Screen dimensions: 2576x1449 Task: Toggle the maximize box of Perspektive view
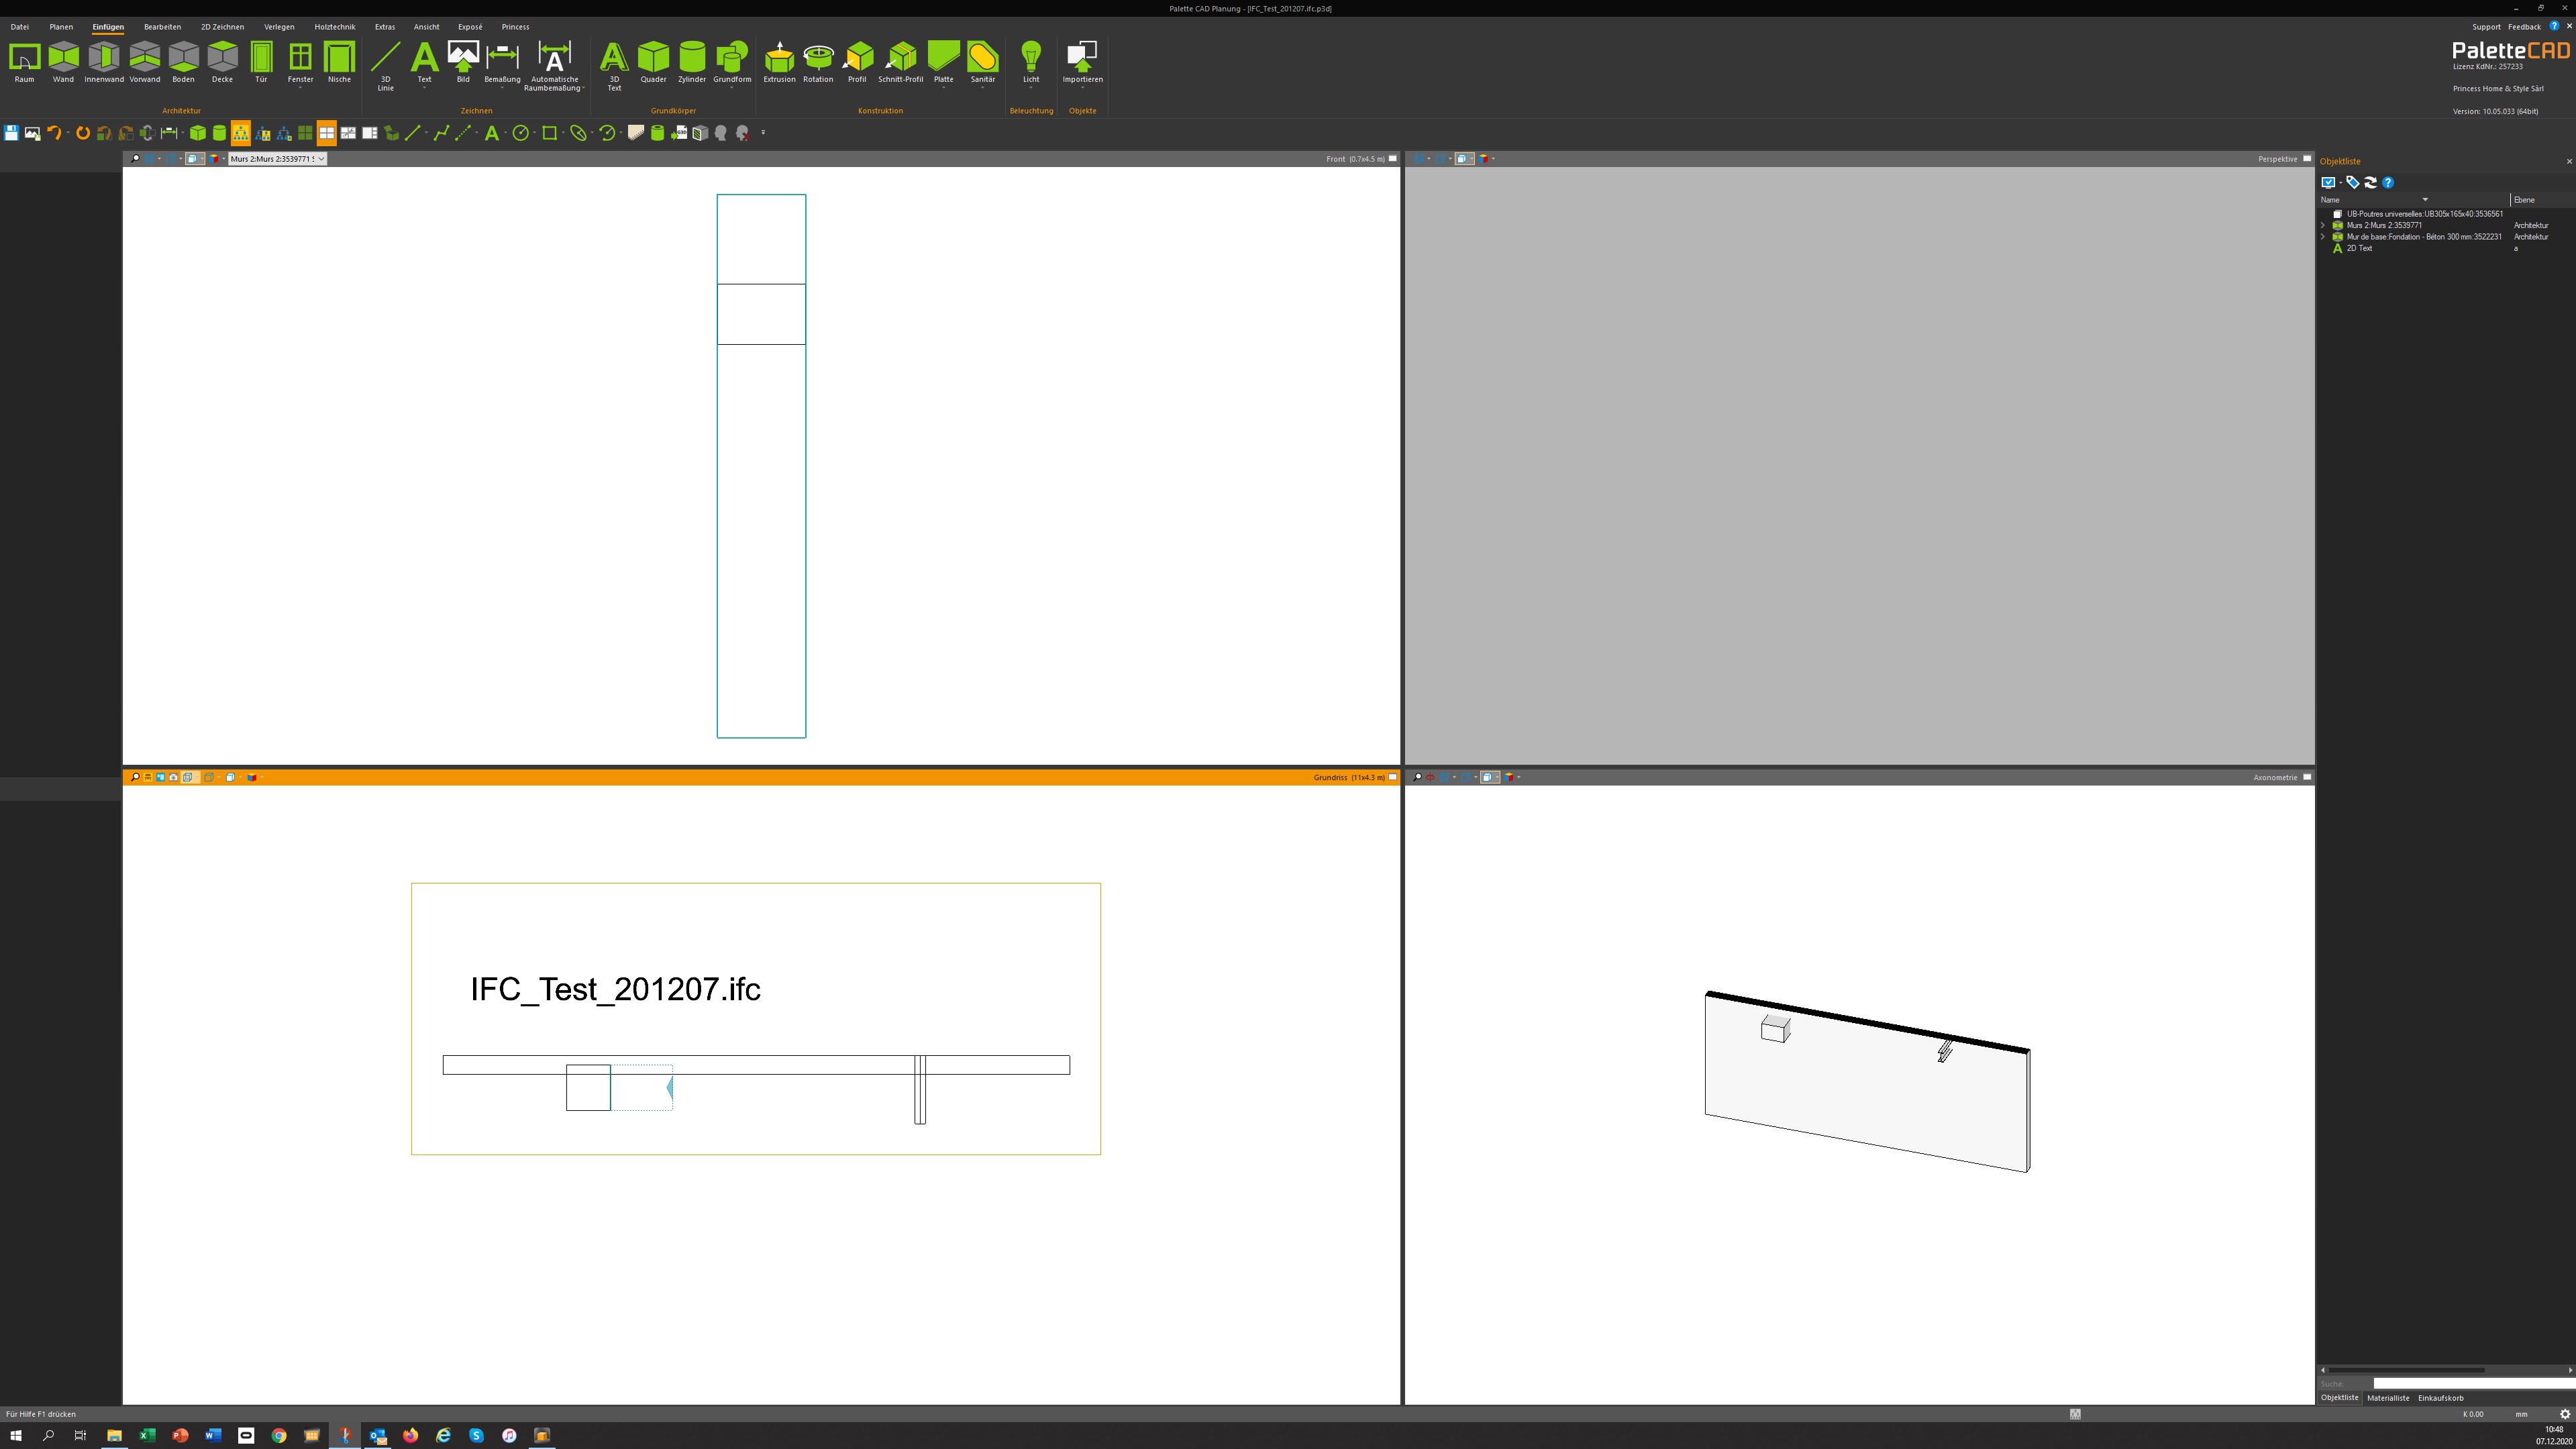click(x=2307, y=159)
